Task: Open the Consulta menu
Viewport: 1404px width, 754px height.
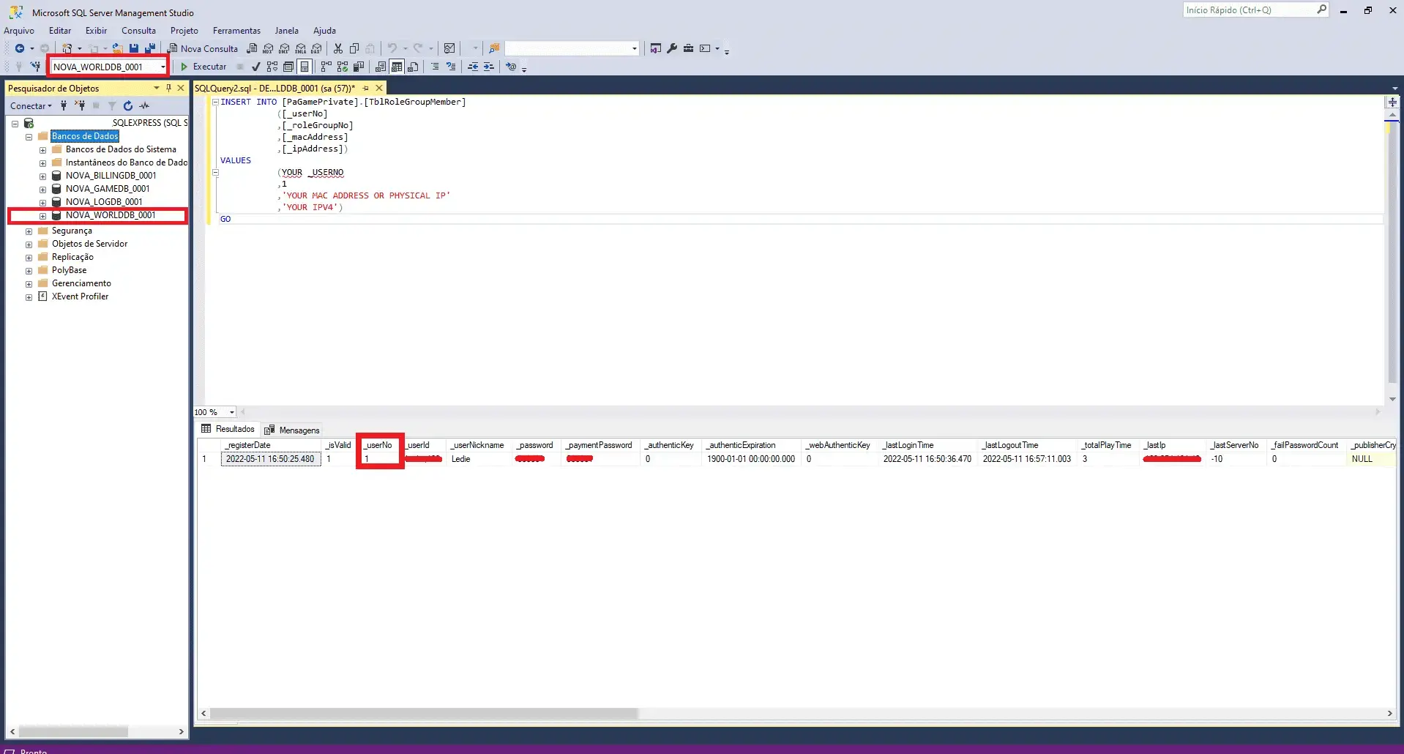Action: point(138,31)
